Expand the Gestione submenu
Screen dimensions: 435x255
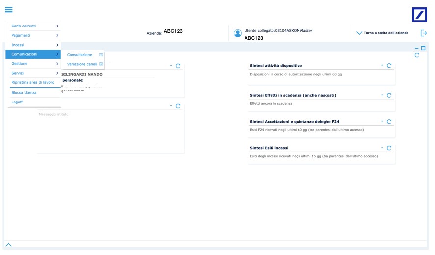point(57,64)
